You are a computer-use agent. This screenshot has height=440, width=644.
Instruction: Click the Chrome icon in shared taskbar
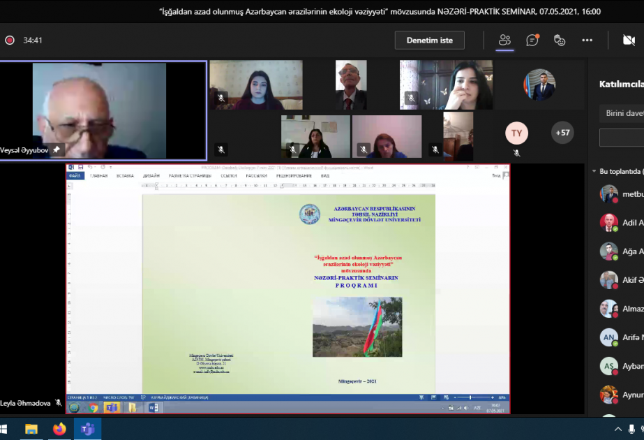93,407
